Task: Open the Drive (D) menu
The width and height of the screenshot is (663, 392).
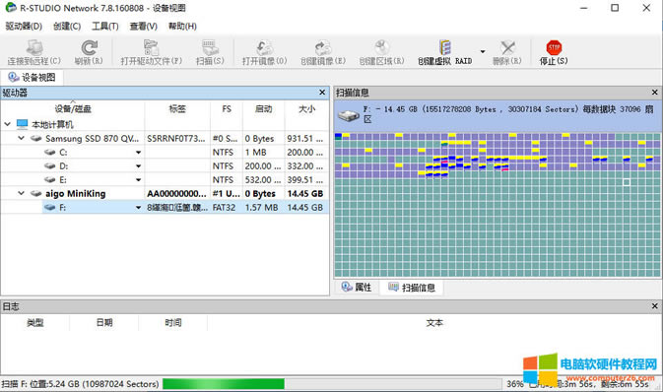Action: click(24, 27)
